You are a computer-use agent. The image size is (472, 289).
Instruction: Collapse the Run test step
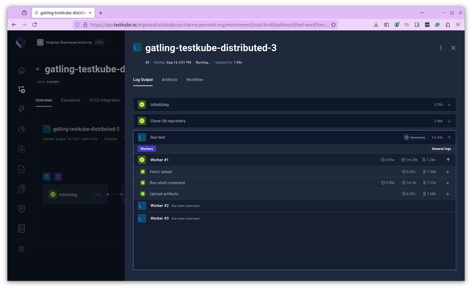pyautogui.click(x=449, y=137)
